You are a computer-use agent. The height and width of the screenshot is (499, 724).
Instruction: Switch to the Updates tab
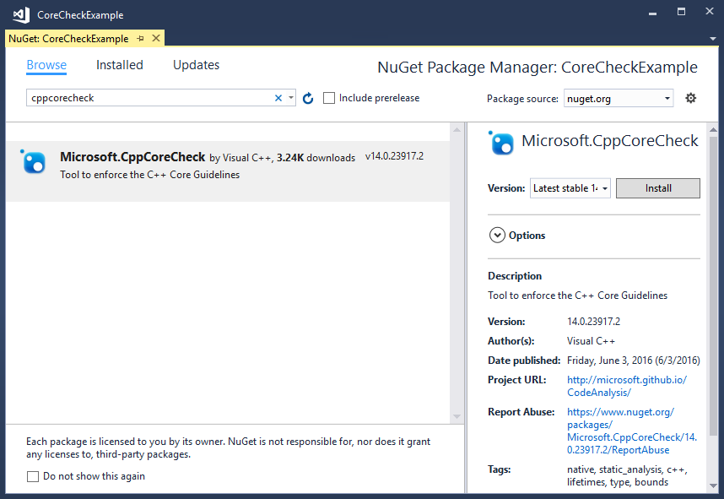(x=196, y=64)
